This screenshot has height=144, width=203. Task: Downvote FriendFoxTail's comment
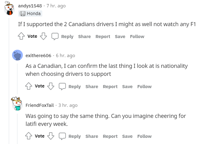(x=51, y=136)
